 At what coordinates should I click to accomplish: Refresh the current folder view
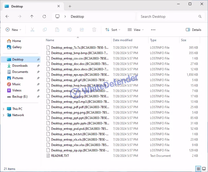click(44, 16)
